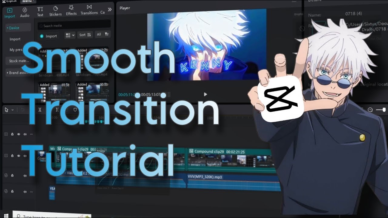Screen dimensions: 388x218
Task: Select the VVV(MP3_320K).mp3 audio clip
Action: click(x=233, y=183)
